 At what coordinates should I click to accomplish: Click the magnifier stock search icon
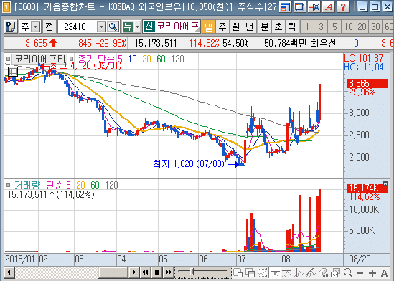[113, 27]
